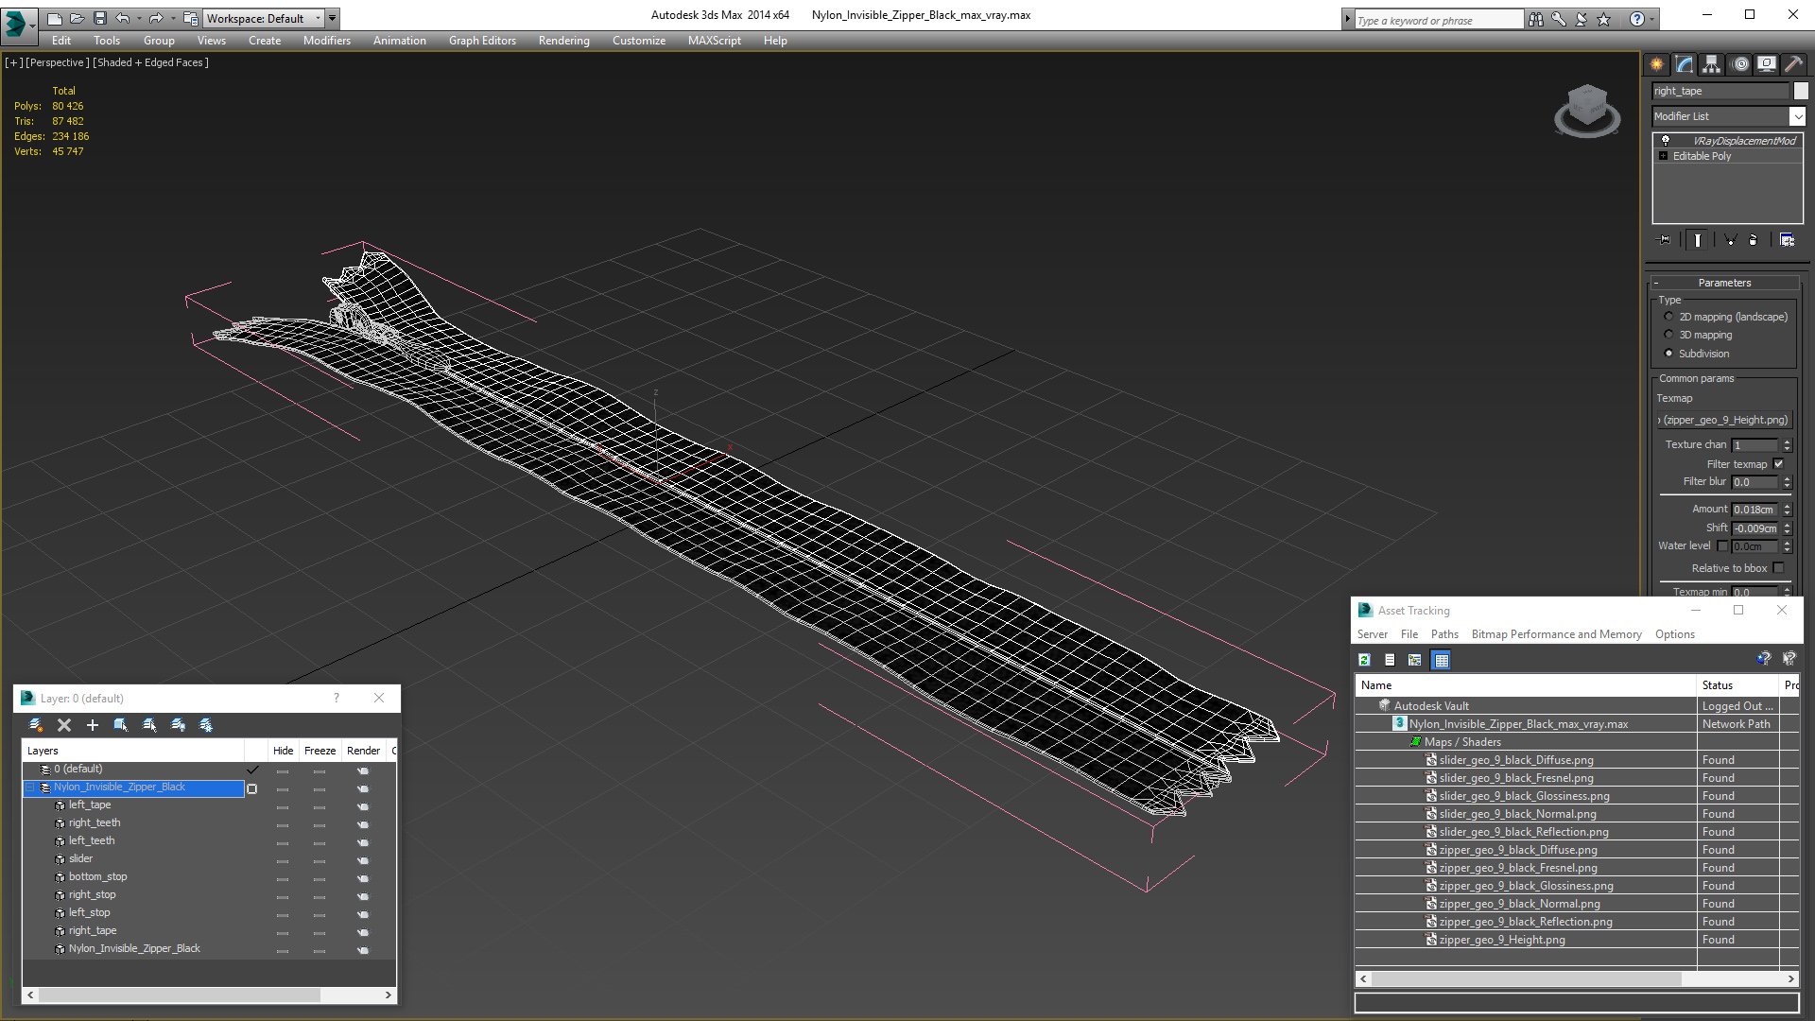Image resolution: width=1815 pixels, height=1021 pixels.
Task: Click Refresh icon in Asset Tracking
Action: 1364,660
